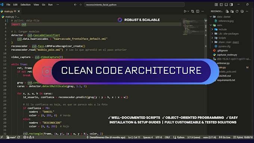Open the source control changes icon
Screen dimensions: 254x143
193,11
